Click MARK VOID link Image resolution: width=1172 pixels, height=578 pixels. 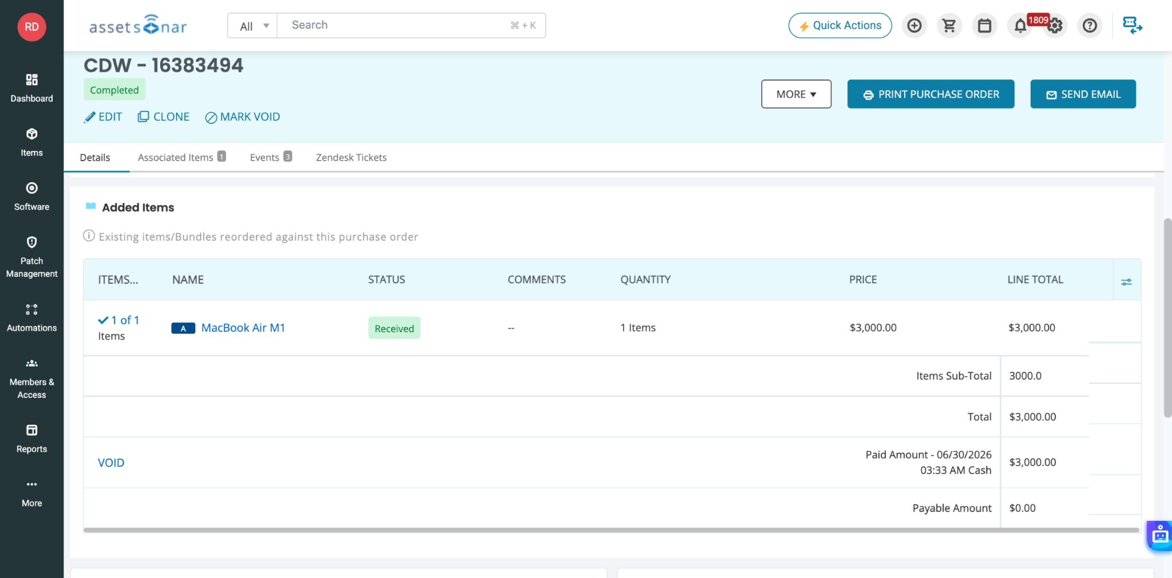[x=243, y=117]
